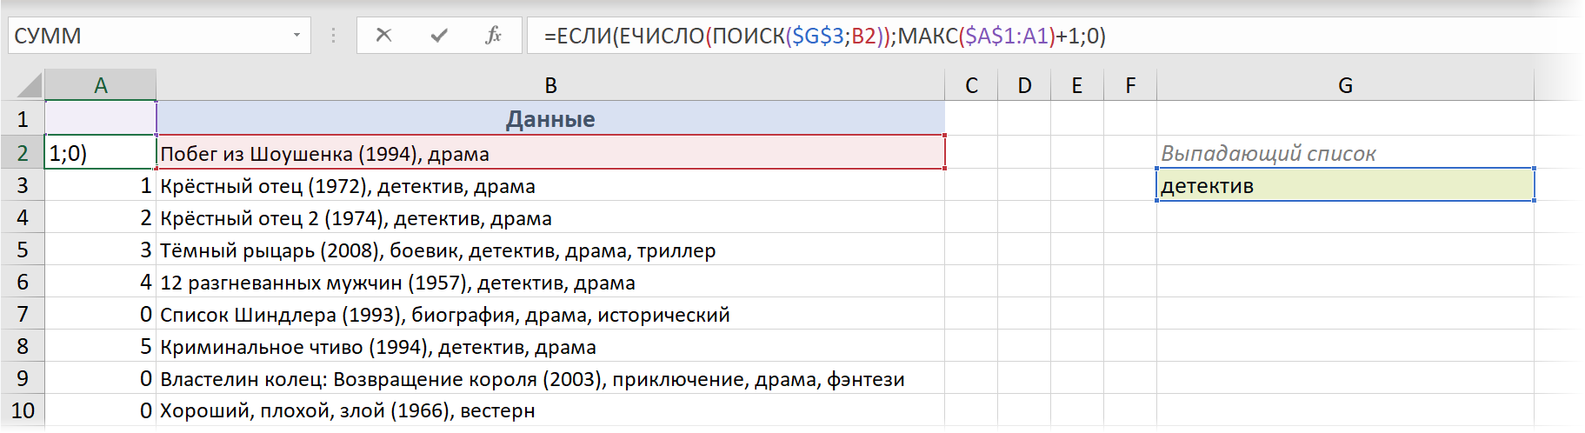The width and height of the screenshot is (1585, 433).
Task: Open Insert Function fx dialog
Action: click(493, 36)
